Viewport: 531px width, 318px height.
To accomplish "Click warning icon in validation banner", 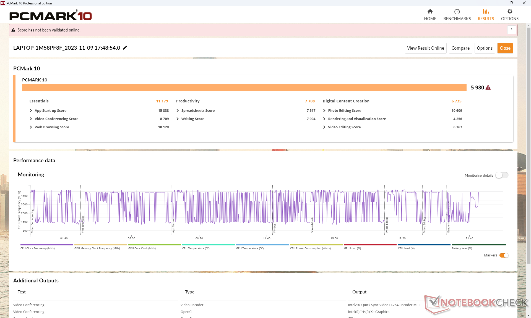I will coord(13,30).
